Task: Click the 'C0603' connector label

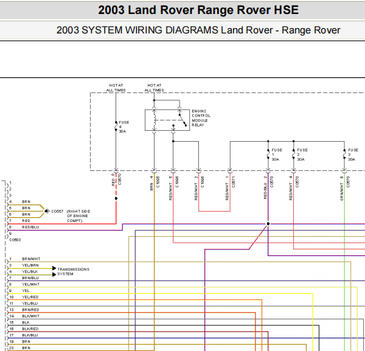Action: (15, 240)
